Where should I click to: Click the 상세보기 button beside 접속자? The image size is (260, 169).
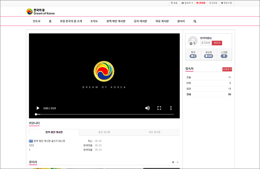pyautogui.click(x=227, y=69)
